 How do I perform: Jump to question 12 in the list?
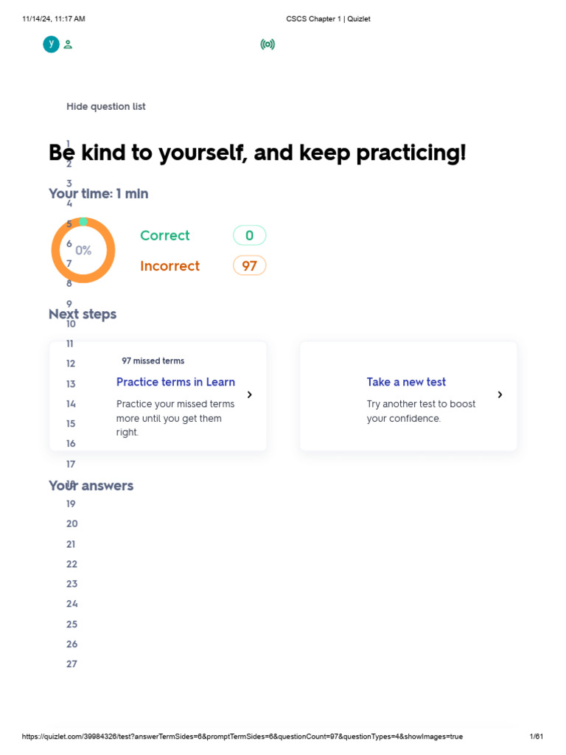pos(71,363)
